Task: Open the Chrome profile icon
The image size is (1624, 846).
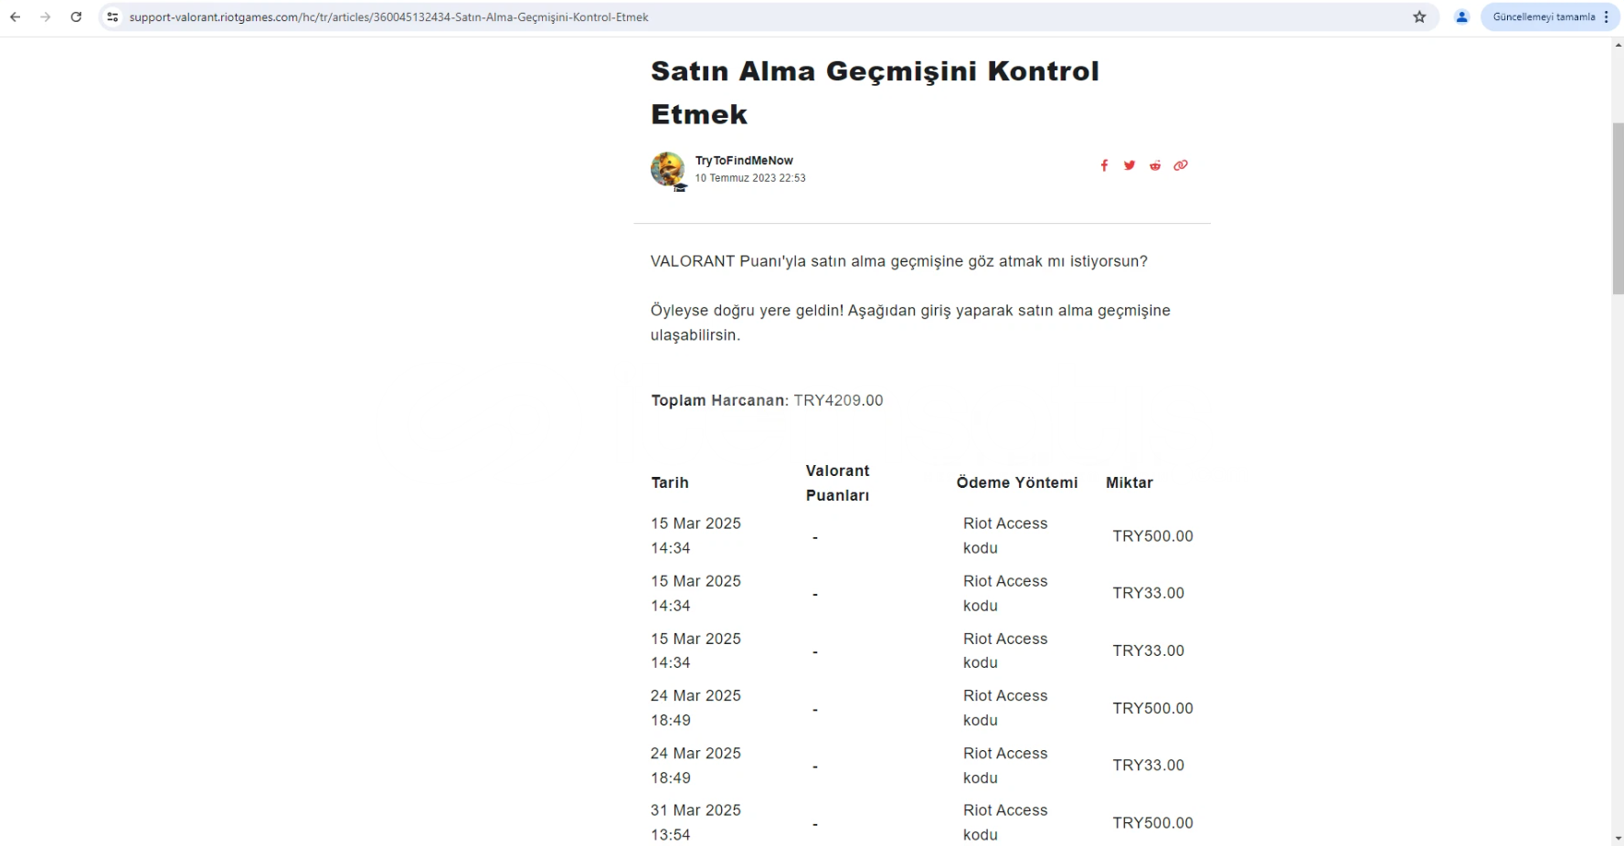Action: tap(1462, 17)
